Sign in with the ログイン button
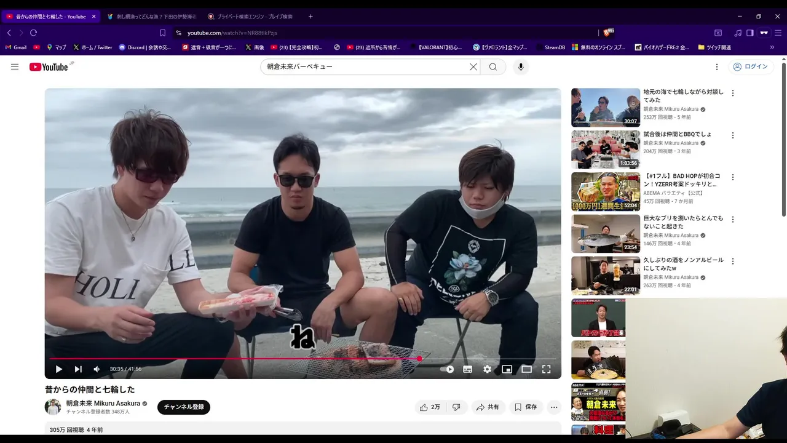 (751, 66)
